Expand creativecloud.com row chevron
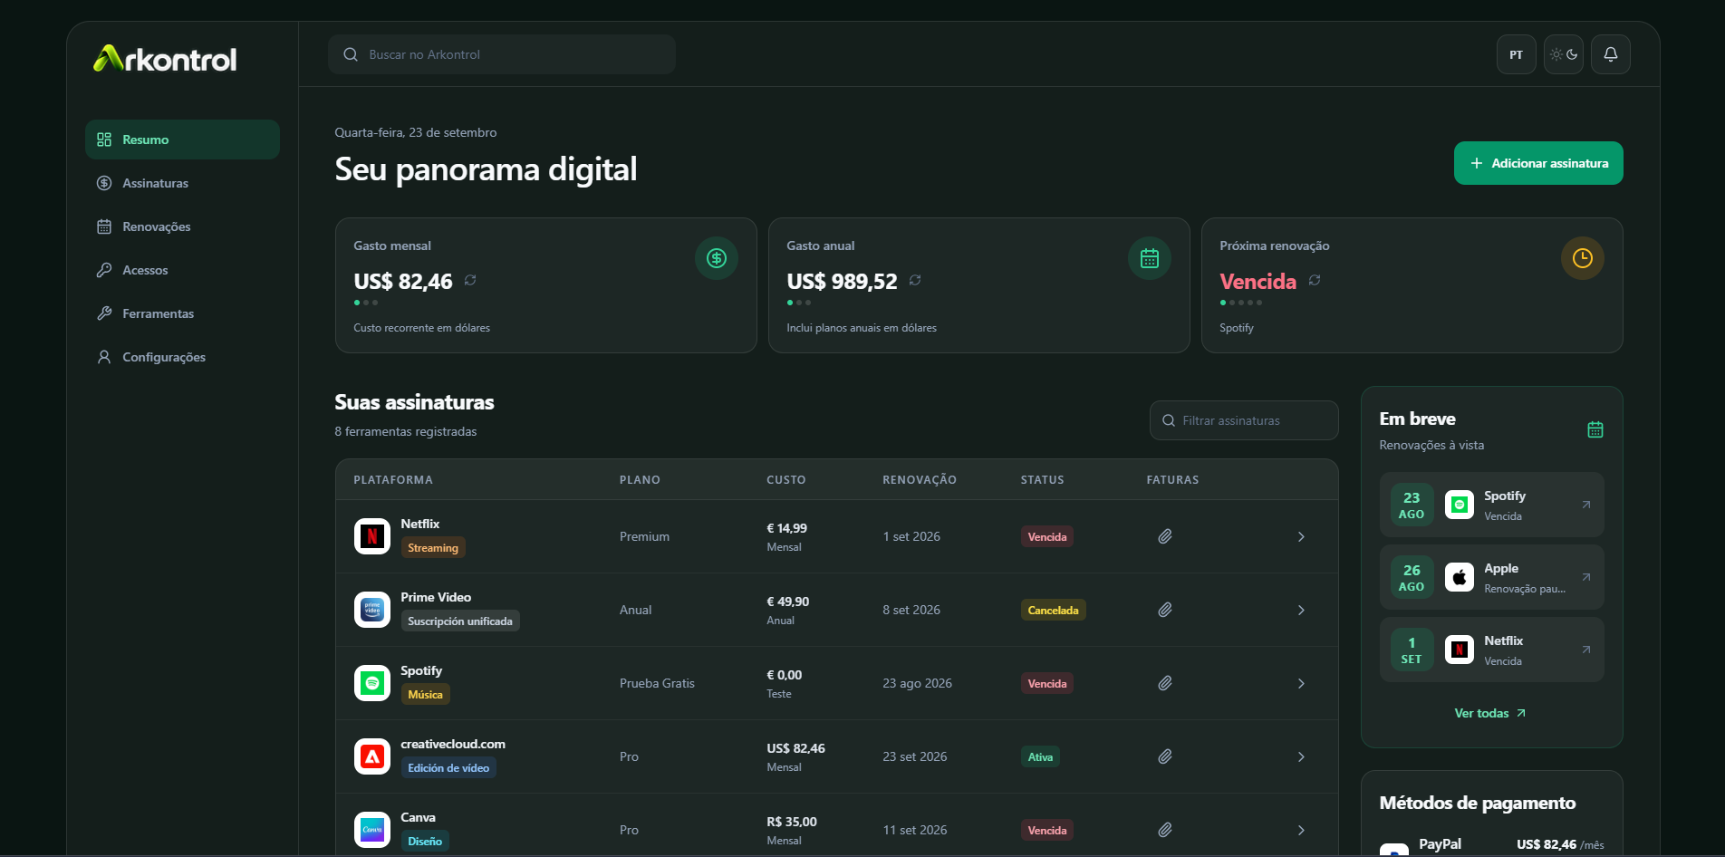This screenshot has height=857, width=1725. pyautogui.click(x=1301, y=757)
